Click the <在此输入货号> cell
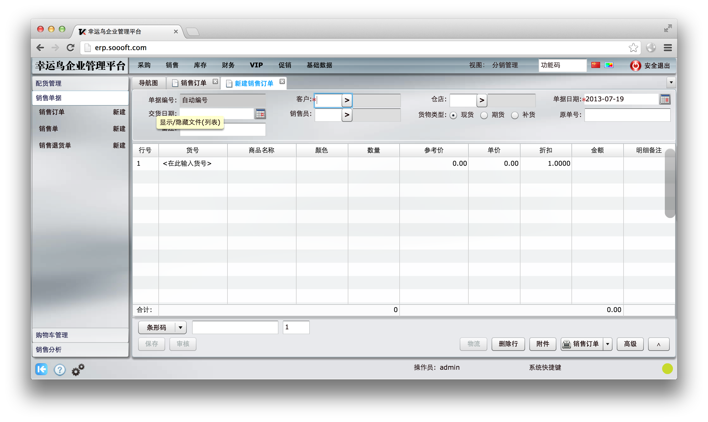The width and height of the screenshot is (708, 422). coord(193,164)
